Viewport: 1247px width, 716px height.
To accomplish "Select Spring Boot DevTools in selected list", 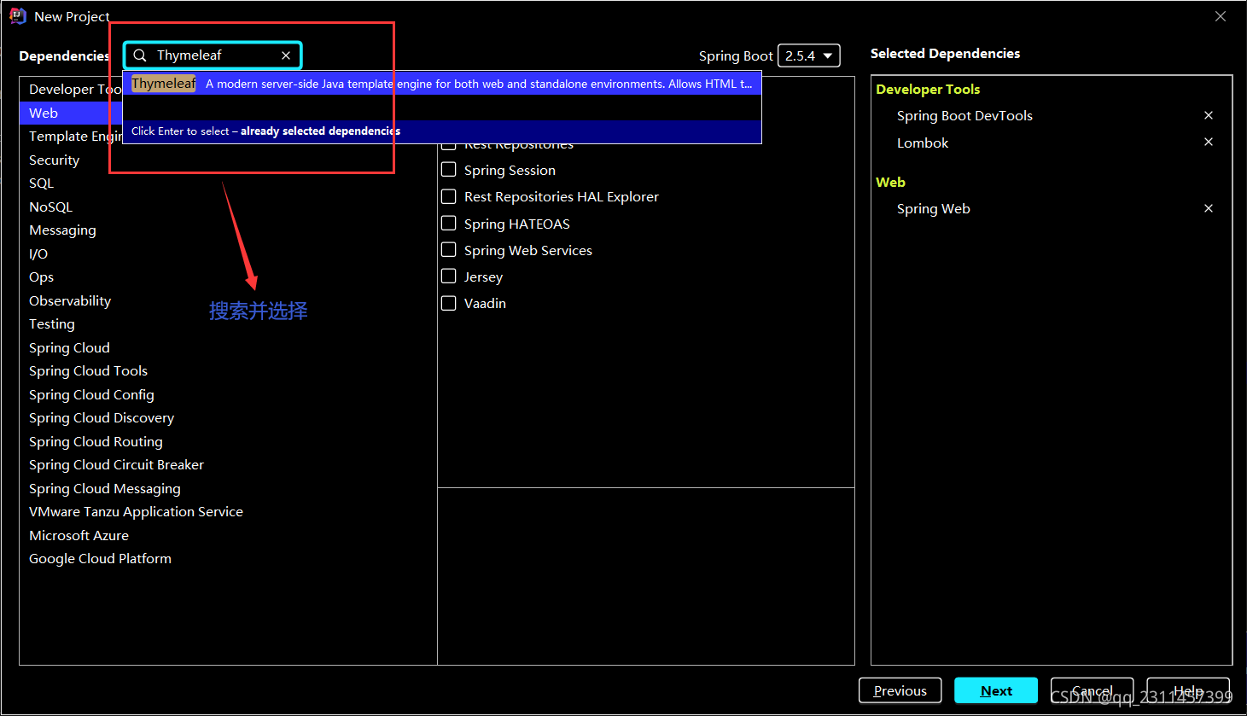I will point(964,116).
